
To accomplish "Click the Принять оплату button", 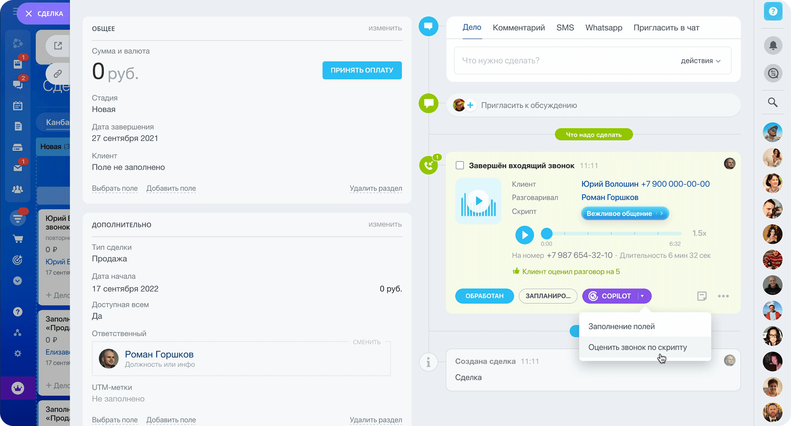I will pos(362,70).
